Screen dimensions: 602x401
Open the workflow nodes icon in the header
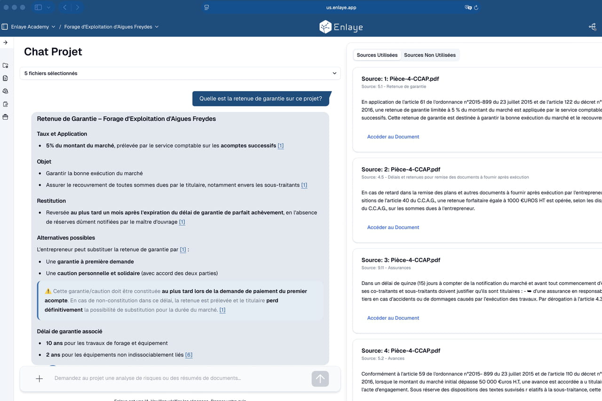(x=592, y=27)
